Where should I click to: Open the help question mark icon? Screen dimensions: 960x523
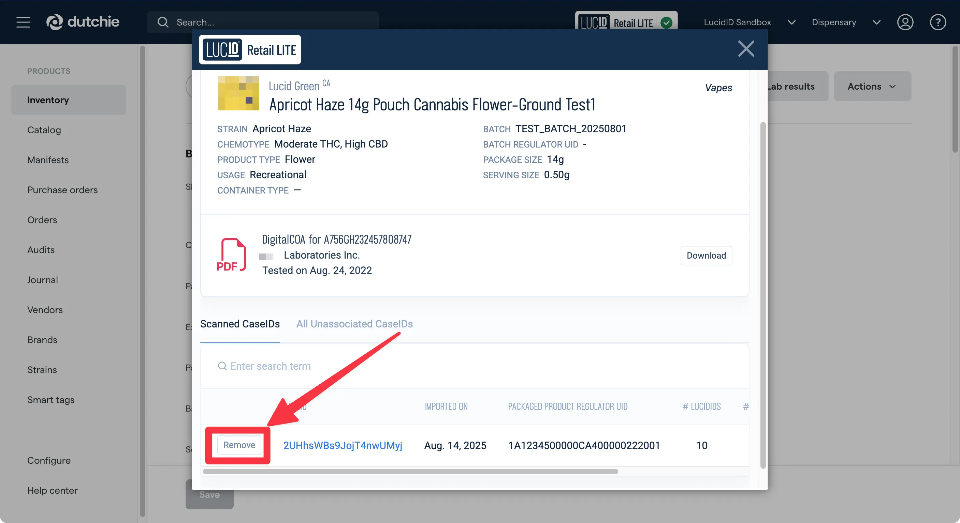937,22
